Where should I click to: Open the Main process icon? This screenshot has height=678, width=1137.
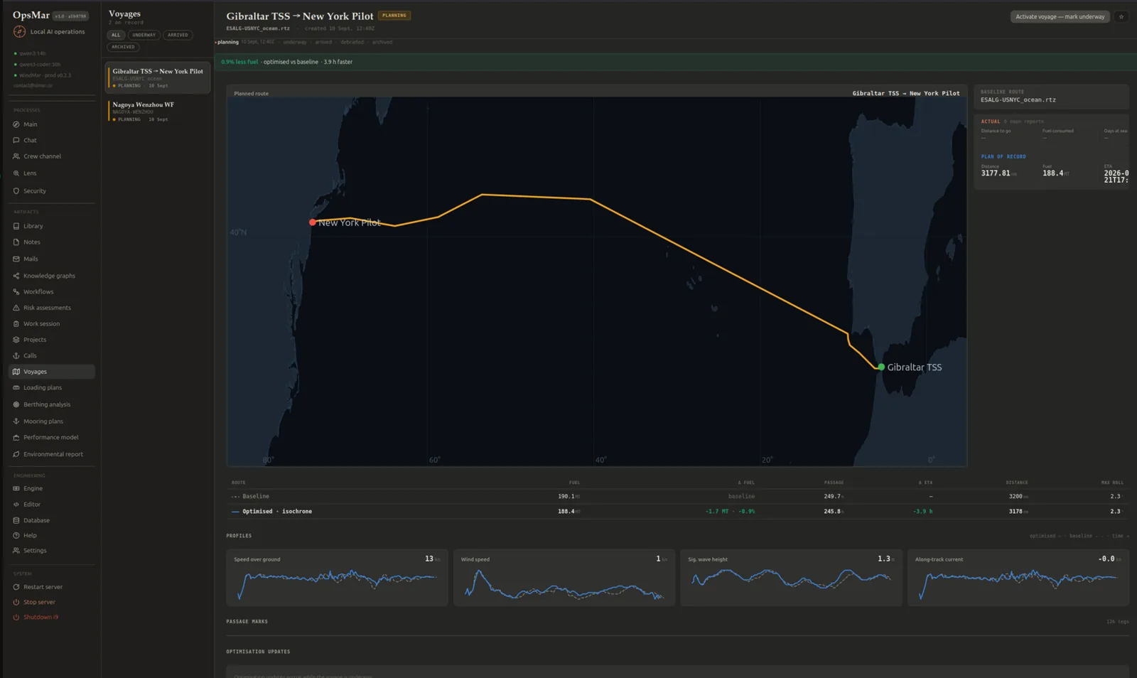point(16,124)
